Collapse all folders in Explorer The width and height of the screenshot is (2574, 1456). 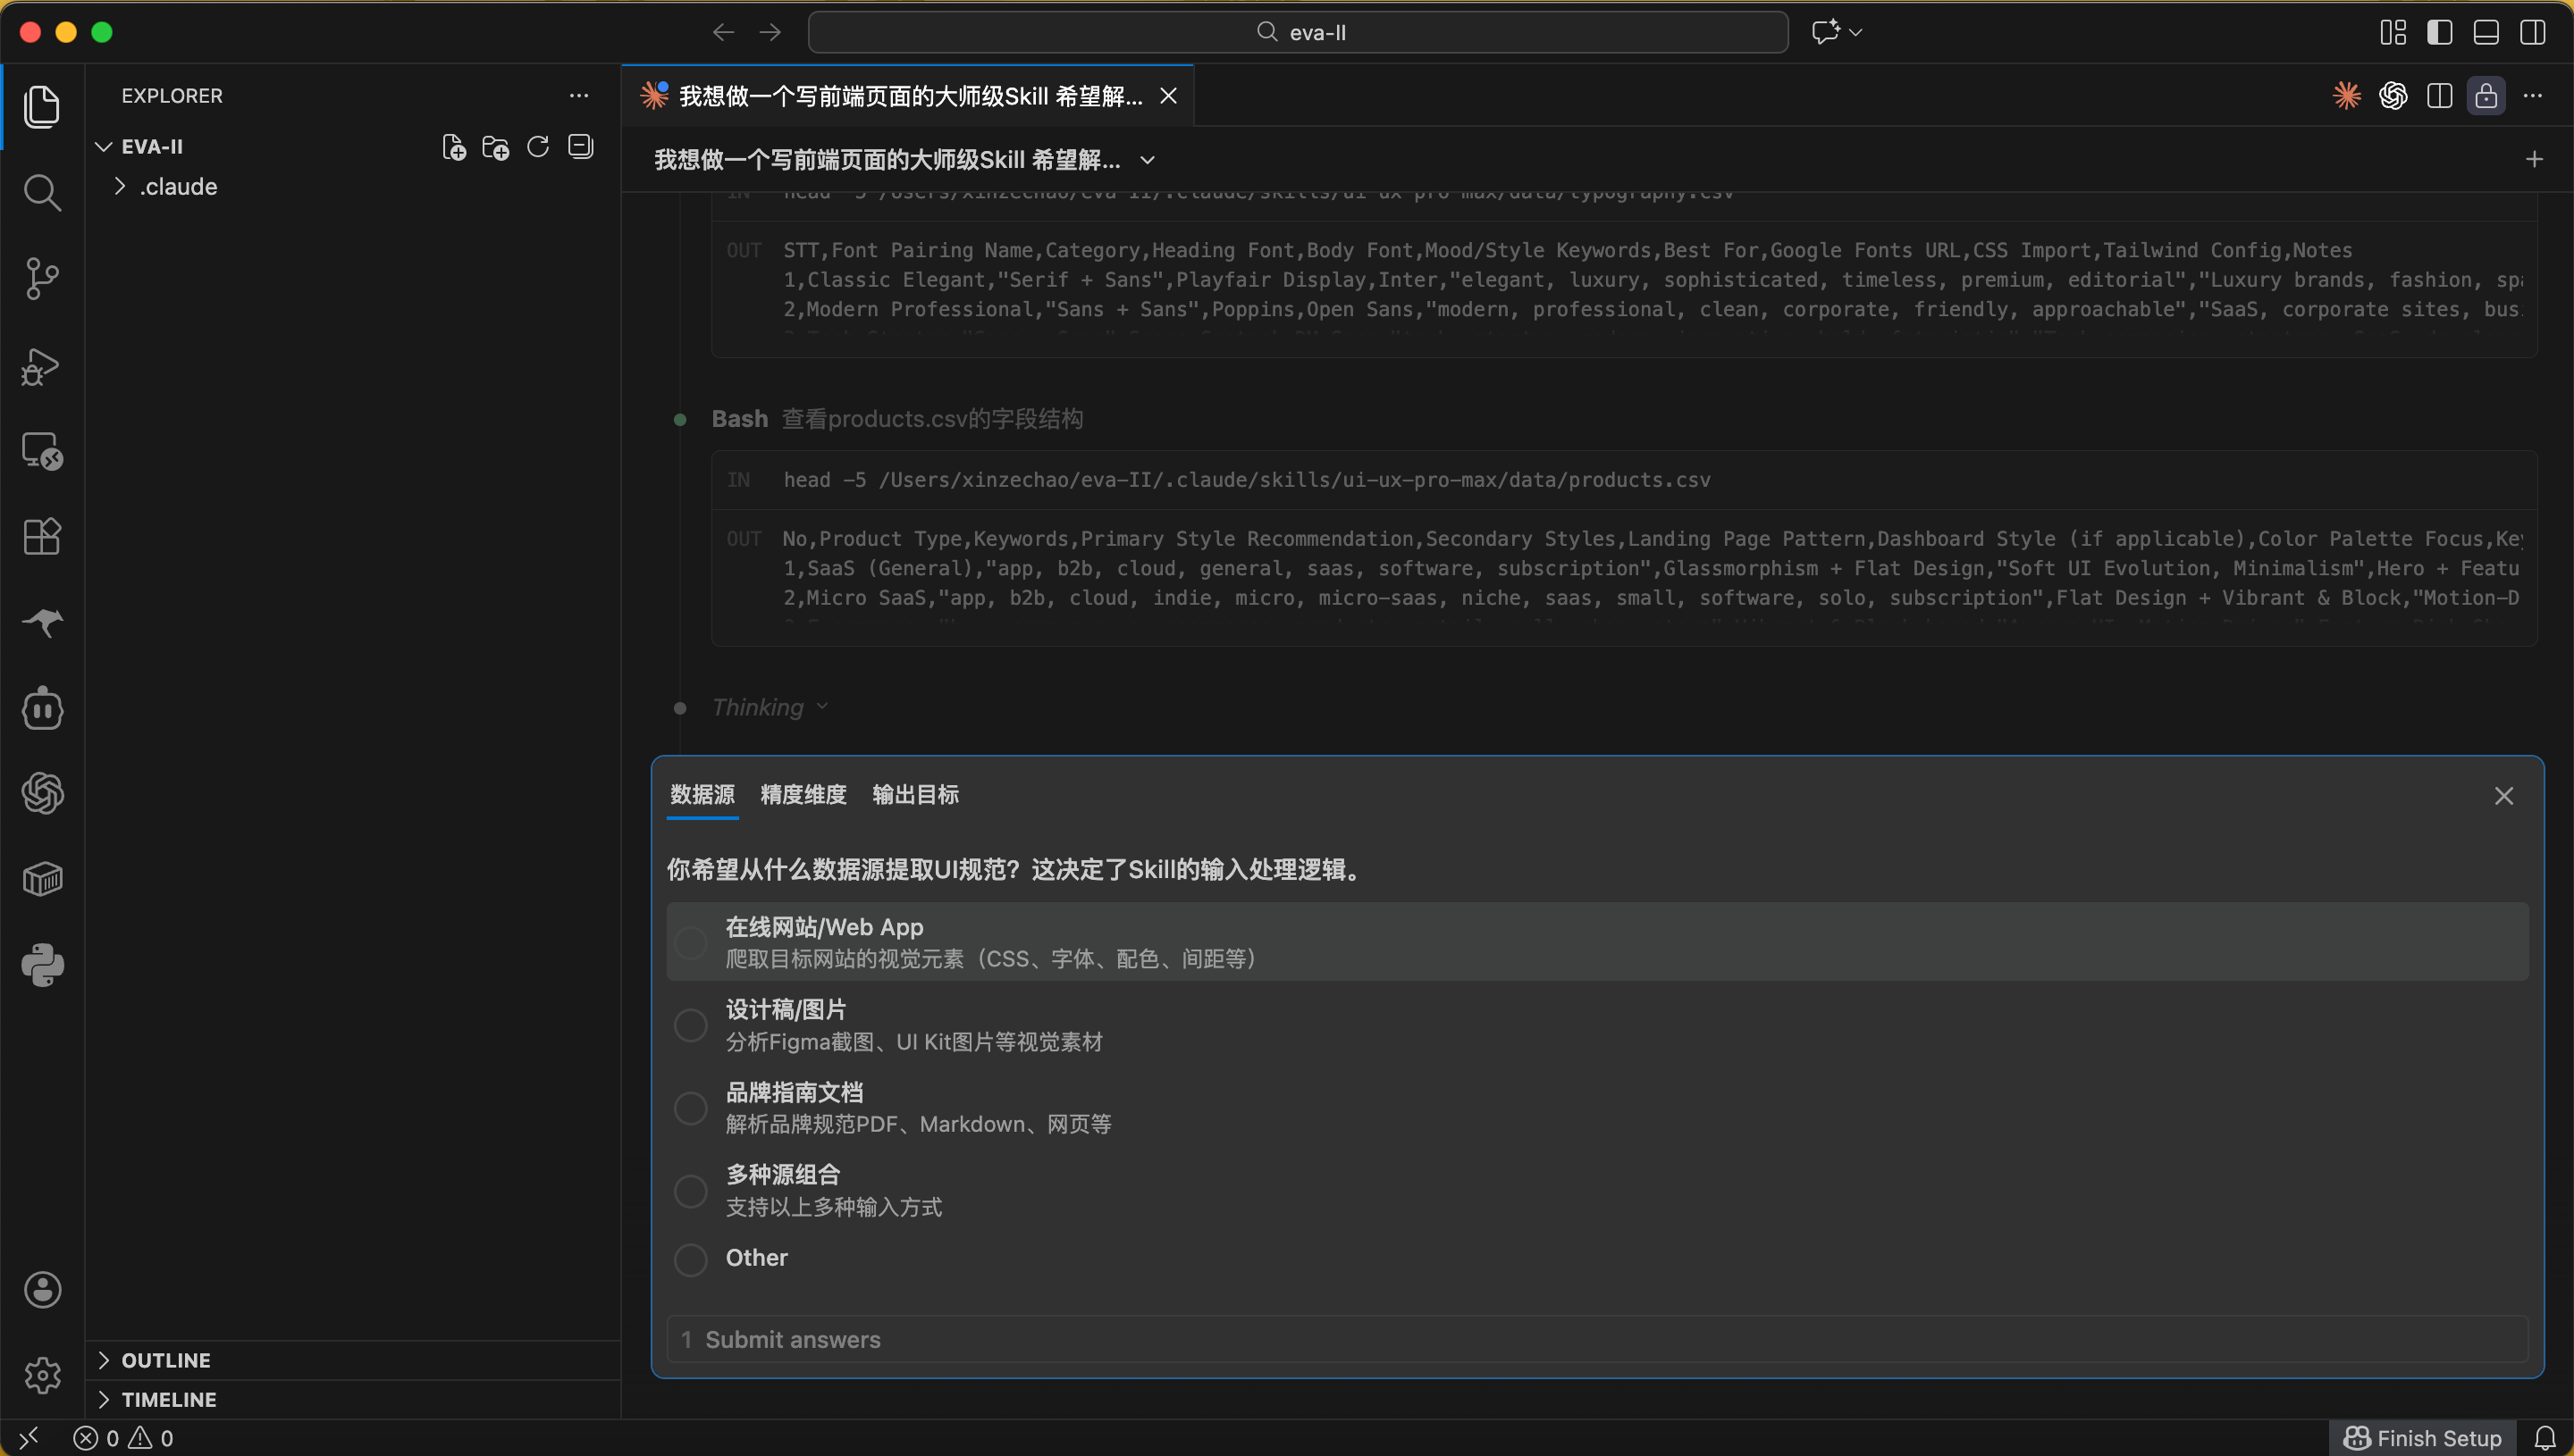click(580, 147)
